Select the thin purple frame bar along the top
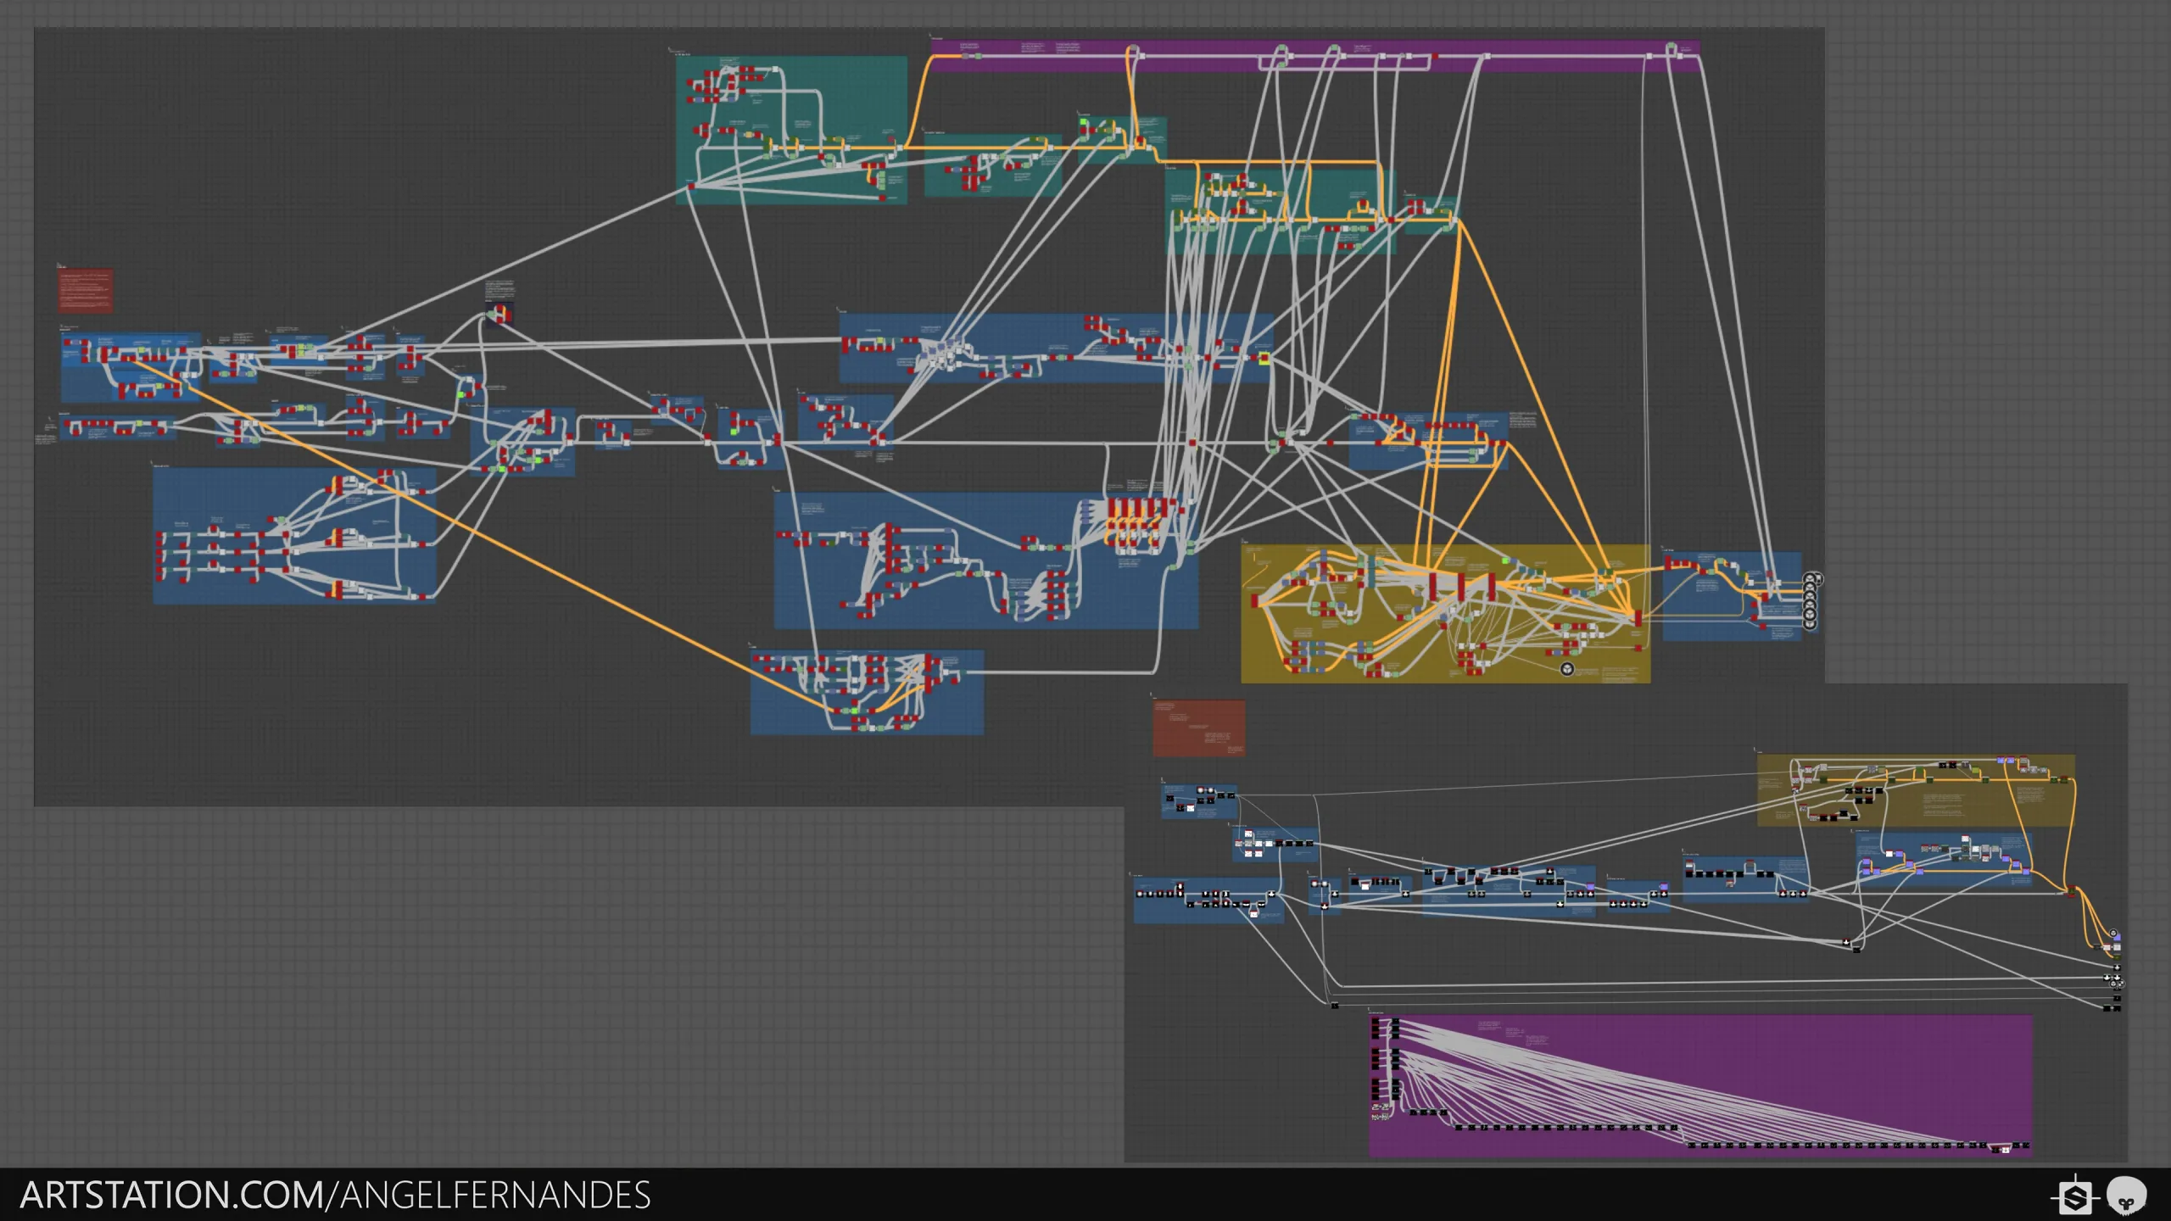 pyautogui.click(x=1315, y=55)
